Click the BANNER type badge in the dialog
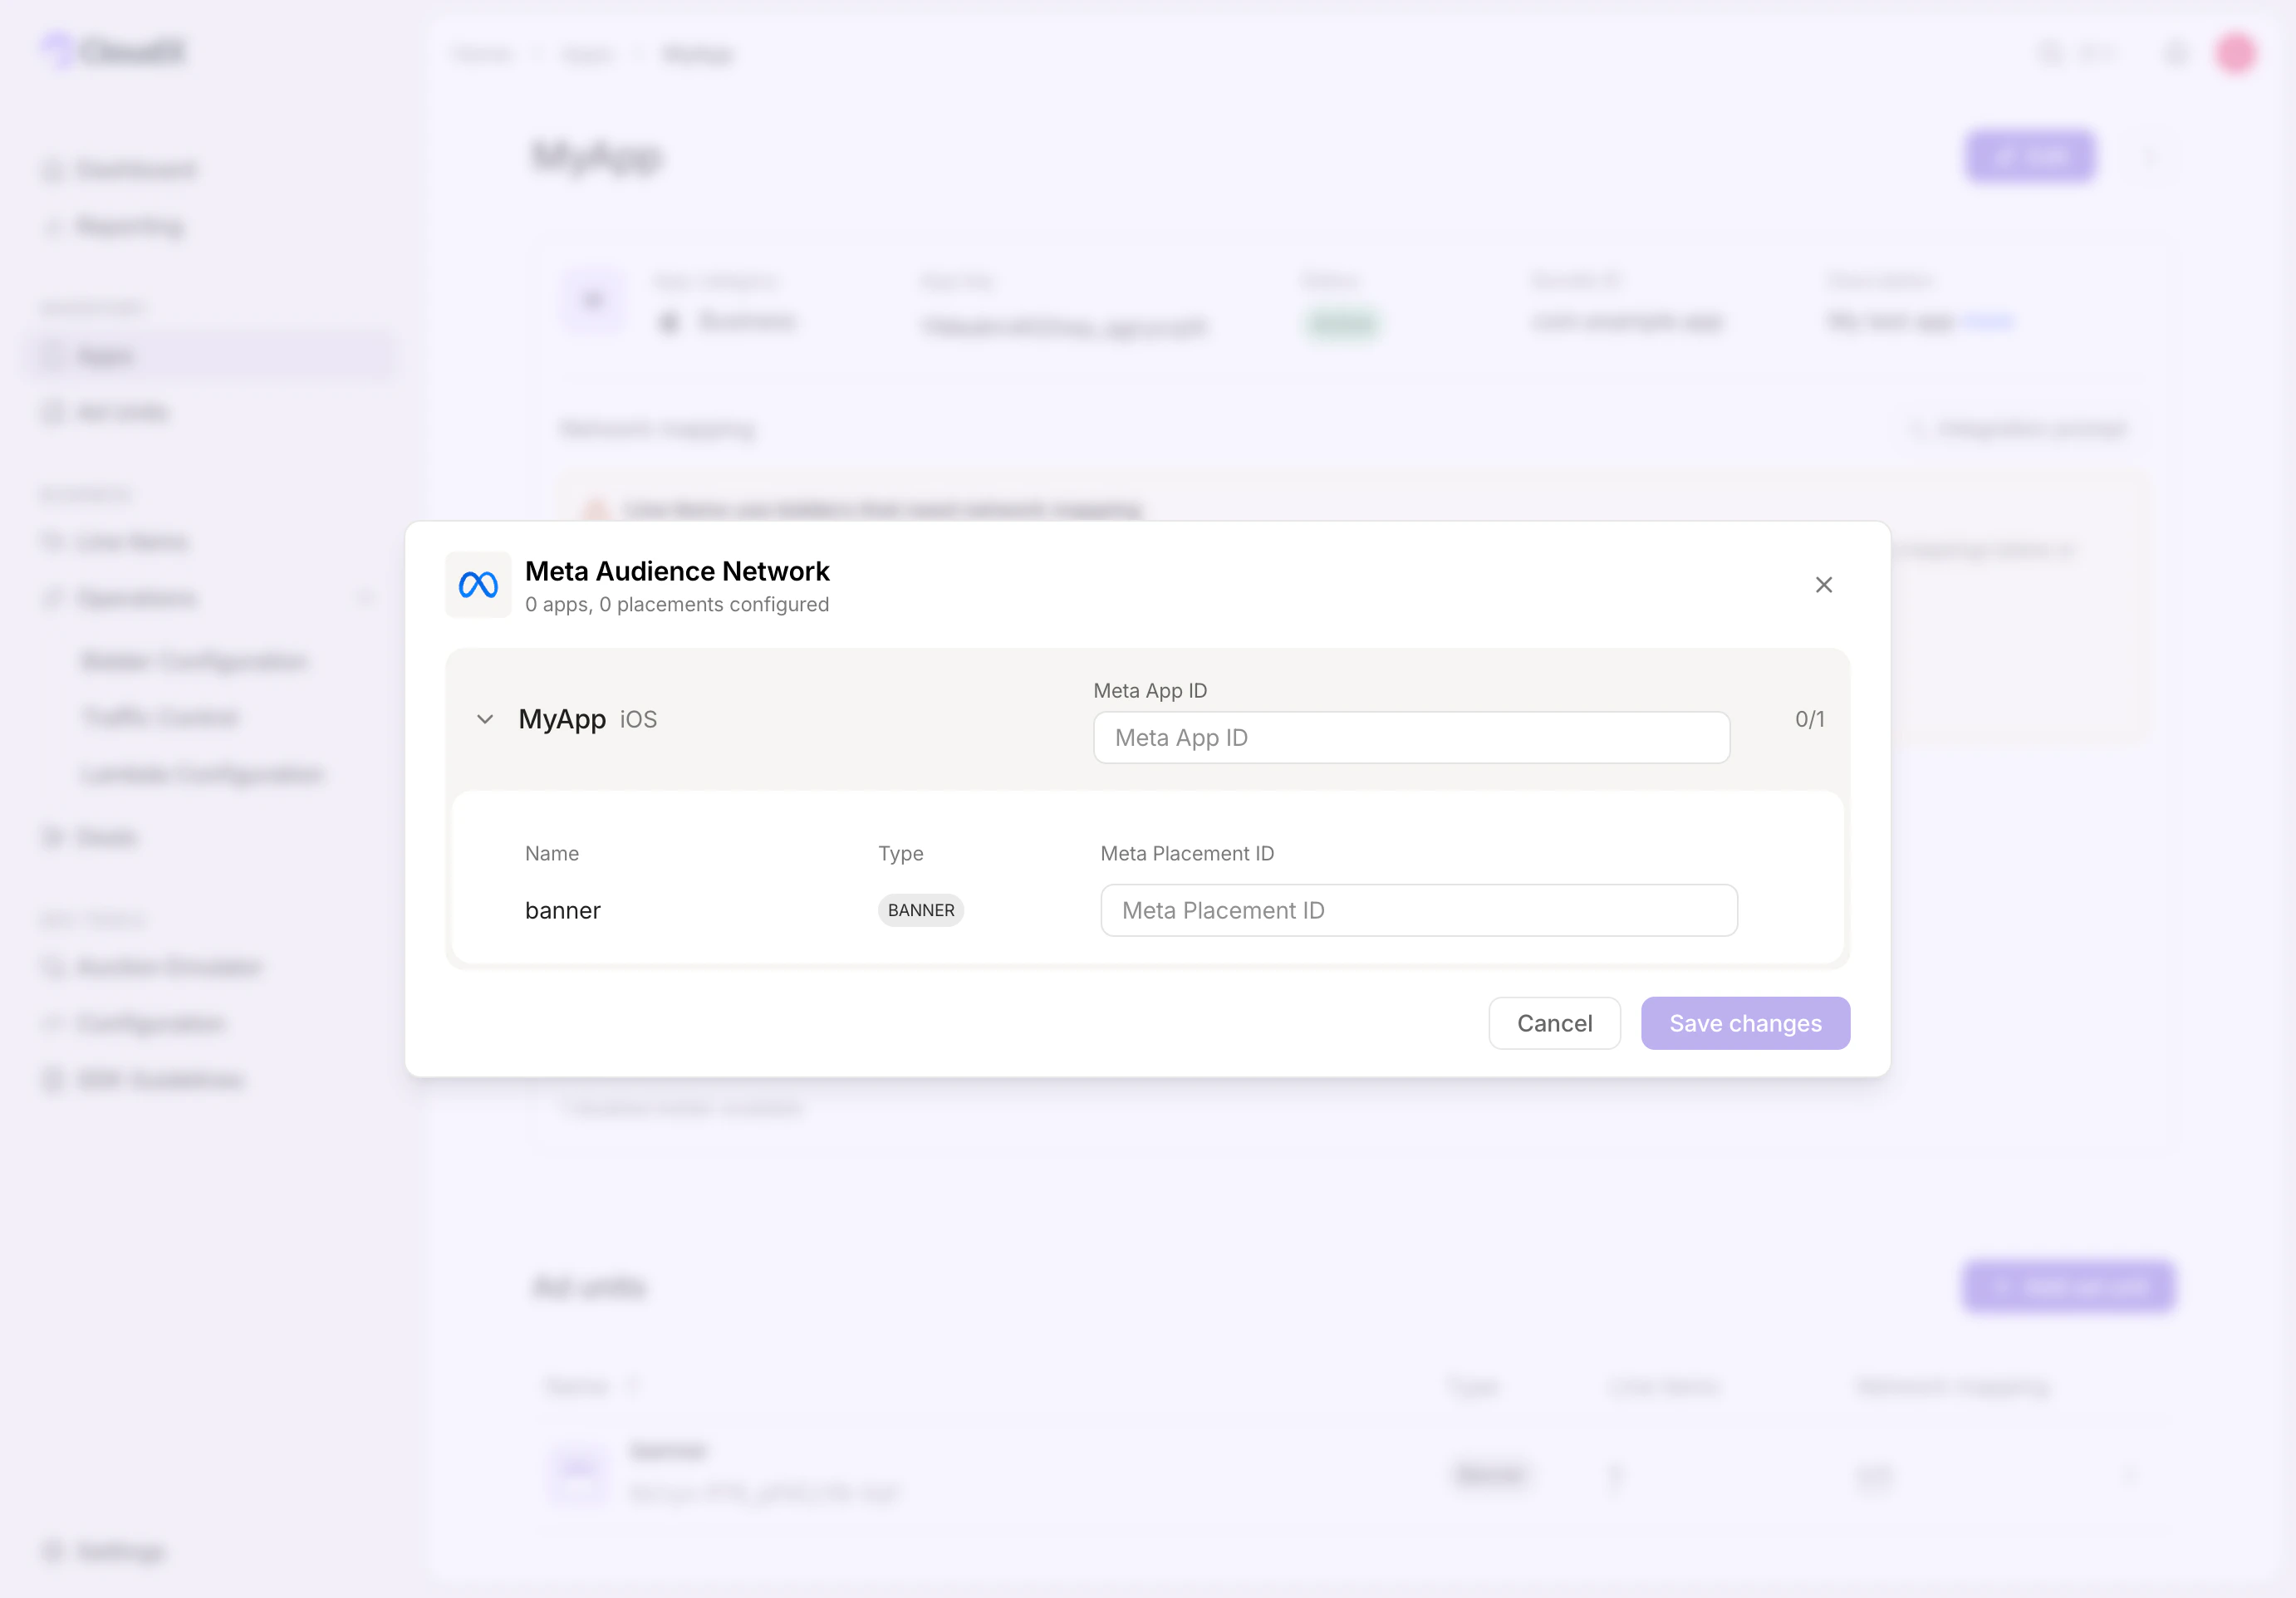Screen dimensions: 2296x1598 click(920, 910)
